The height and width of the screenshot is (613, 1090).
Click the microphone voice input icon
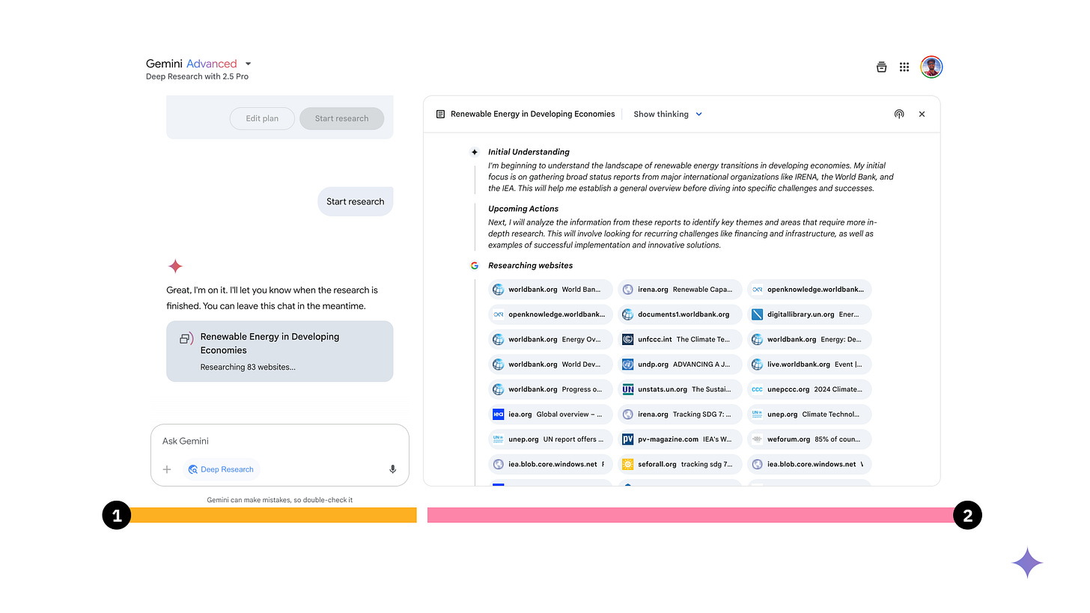(x=392, y=469)
